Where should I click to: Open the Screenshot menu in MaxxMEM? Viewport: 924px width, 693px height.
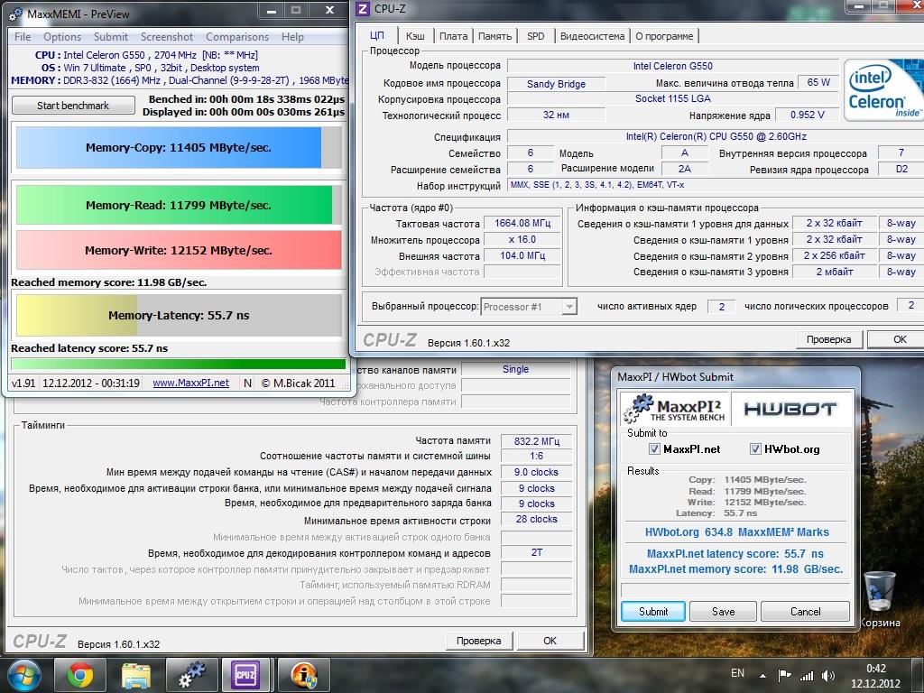(x=167, y=36)
